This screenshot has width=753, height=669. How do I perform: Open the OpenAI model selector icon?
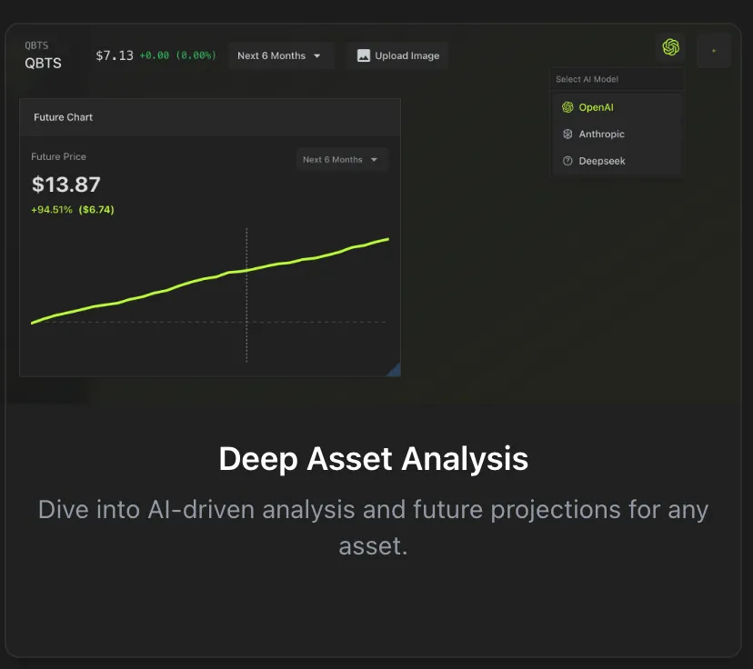pos(670,47)
